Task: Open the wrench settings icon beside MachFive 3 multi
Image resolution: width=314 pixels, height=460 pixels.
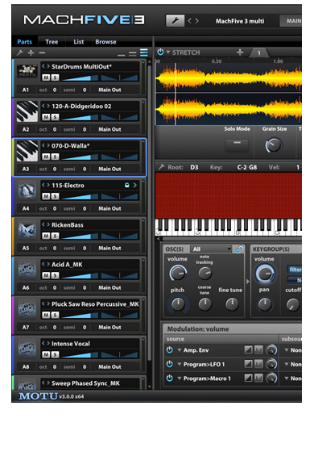Action: [x=176, y=21]
